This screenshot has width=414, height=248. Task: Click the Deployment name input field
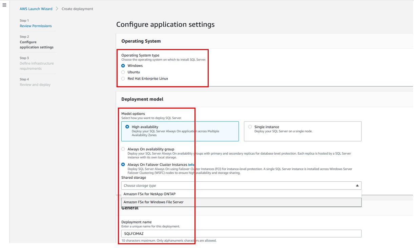tap(241, 233)
